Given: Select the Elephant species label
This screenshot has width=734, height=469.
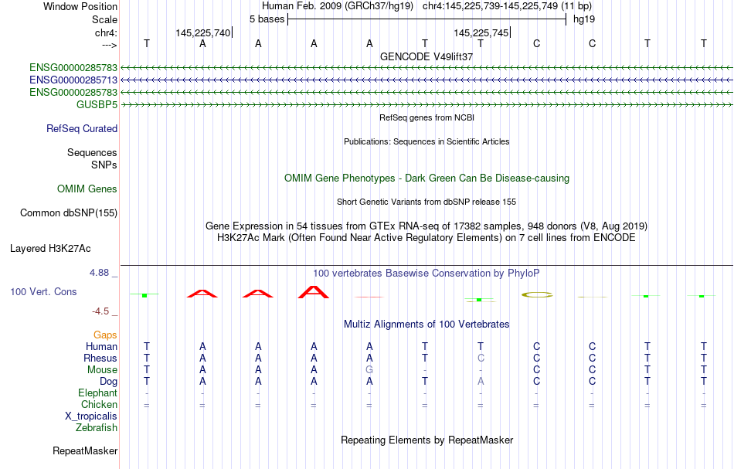Looking at the screenshot, I should [x=98, y=393].
